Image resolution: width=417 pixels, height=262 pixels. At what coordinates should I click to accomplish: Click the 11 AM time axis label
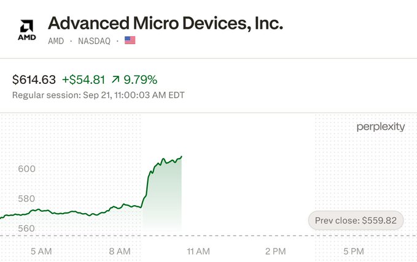coord(198,251)
